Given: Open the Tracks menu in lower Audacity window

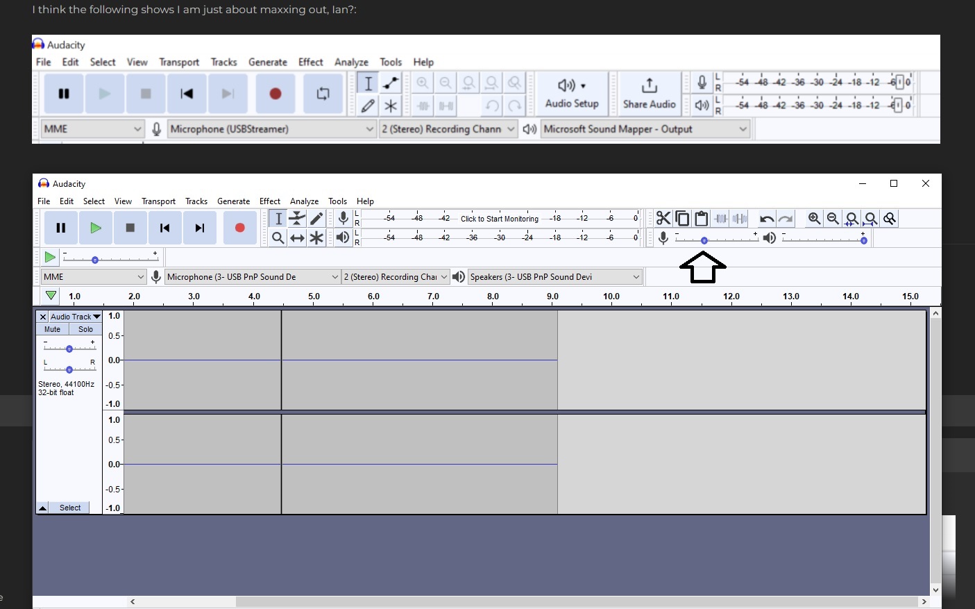Looking at the screenshot, I should (196, 201).
